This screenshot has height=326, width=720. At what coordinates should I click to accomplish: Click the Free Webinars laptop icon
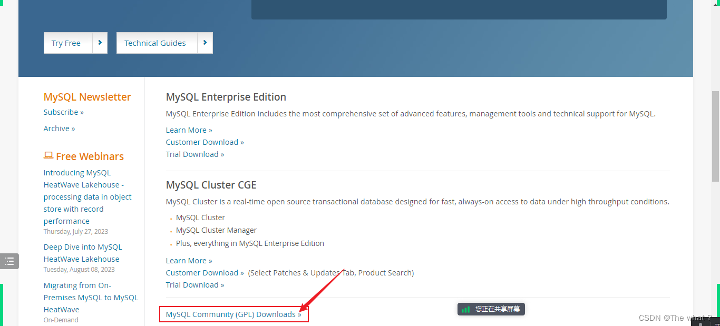[x=48, y=156]
